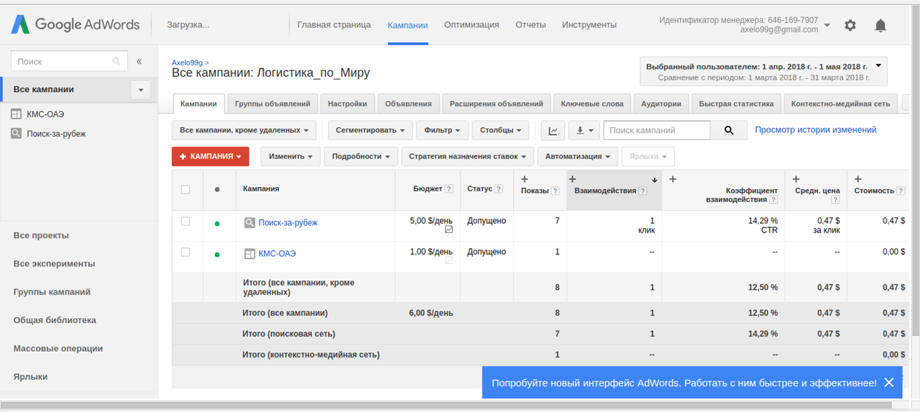Click plus icon above Взаимодействия column
Viewport: 920px width, 412px height.
[x=573, y=179]
